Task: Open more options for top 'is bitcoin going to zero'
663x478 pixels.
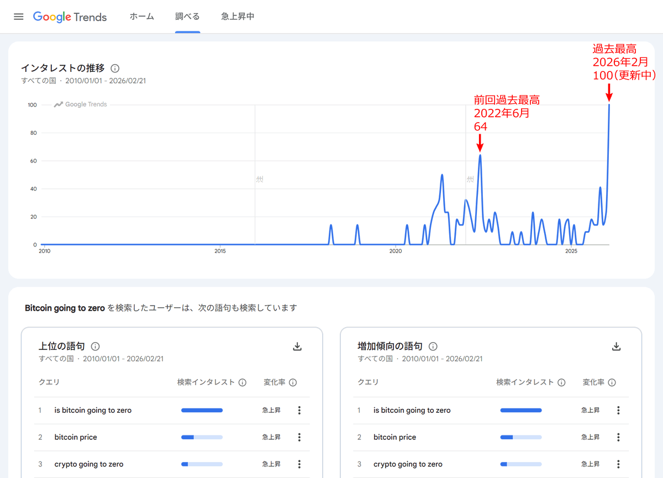Action: pyautogui.click(x=299, y=410)
